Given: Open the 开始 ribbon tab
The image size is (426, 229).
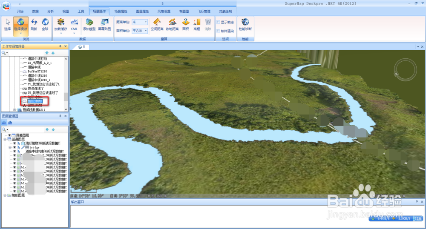Looking at the screenshot, I should pos(20,11).
